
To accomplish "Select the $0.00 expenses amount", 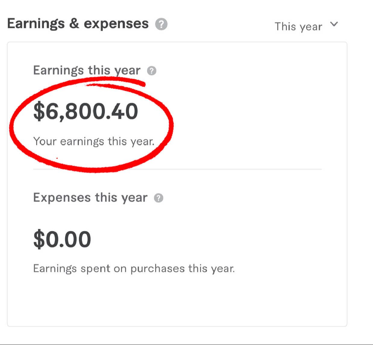I will pos(62,239).
